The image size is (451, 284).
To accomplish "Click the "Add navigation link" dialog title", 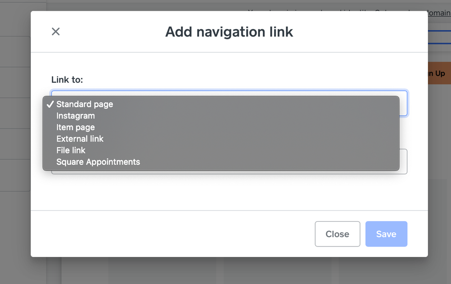I will point(229,32).
